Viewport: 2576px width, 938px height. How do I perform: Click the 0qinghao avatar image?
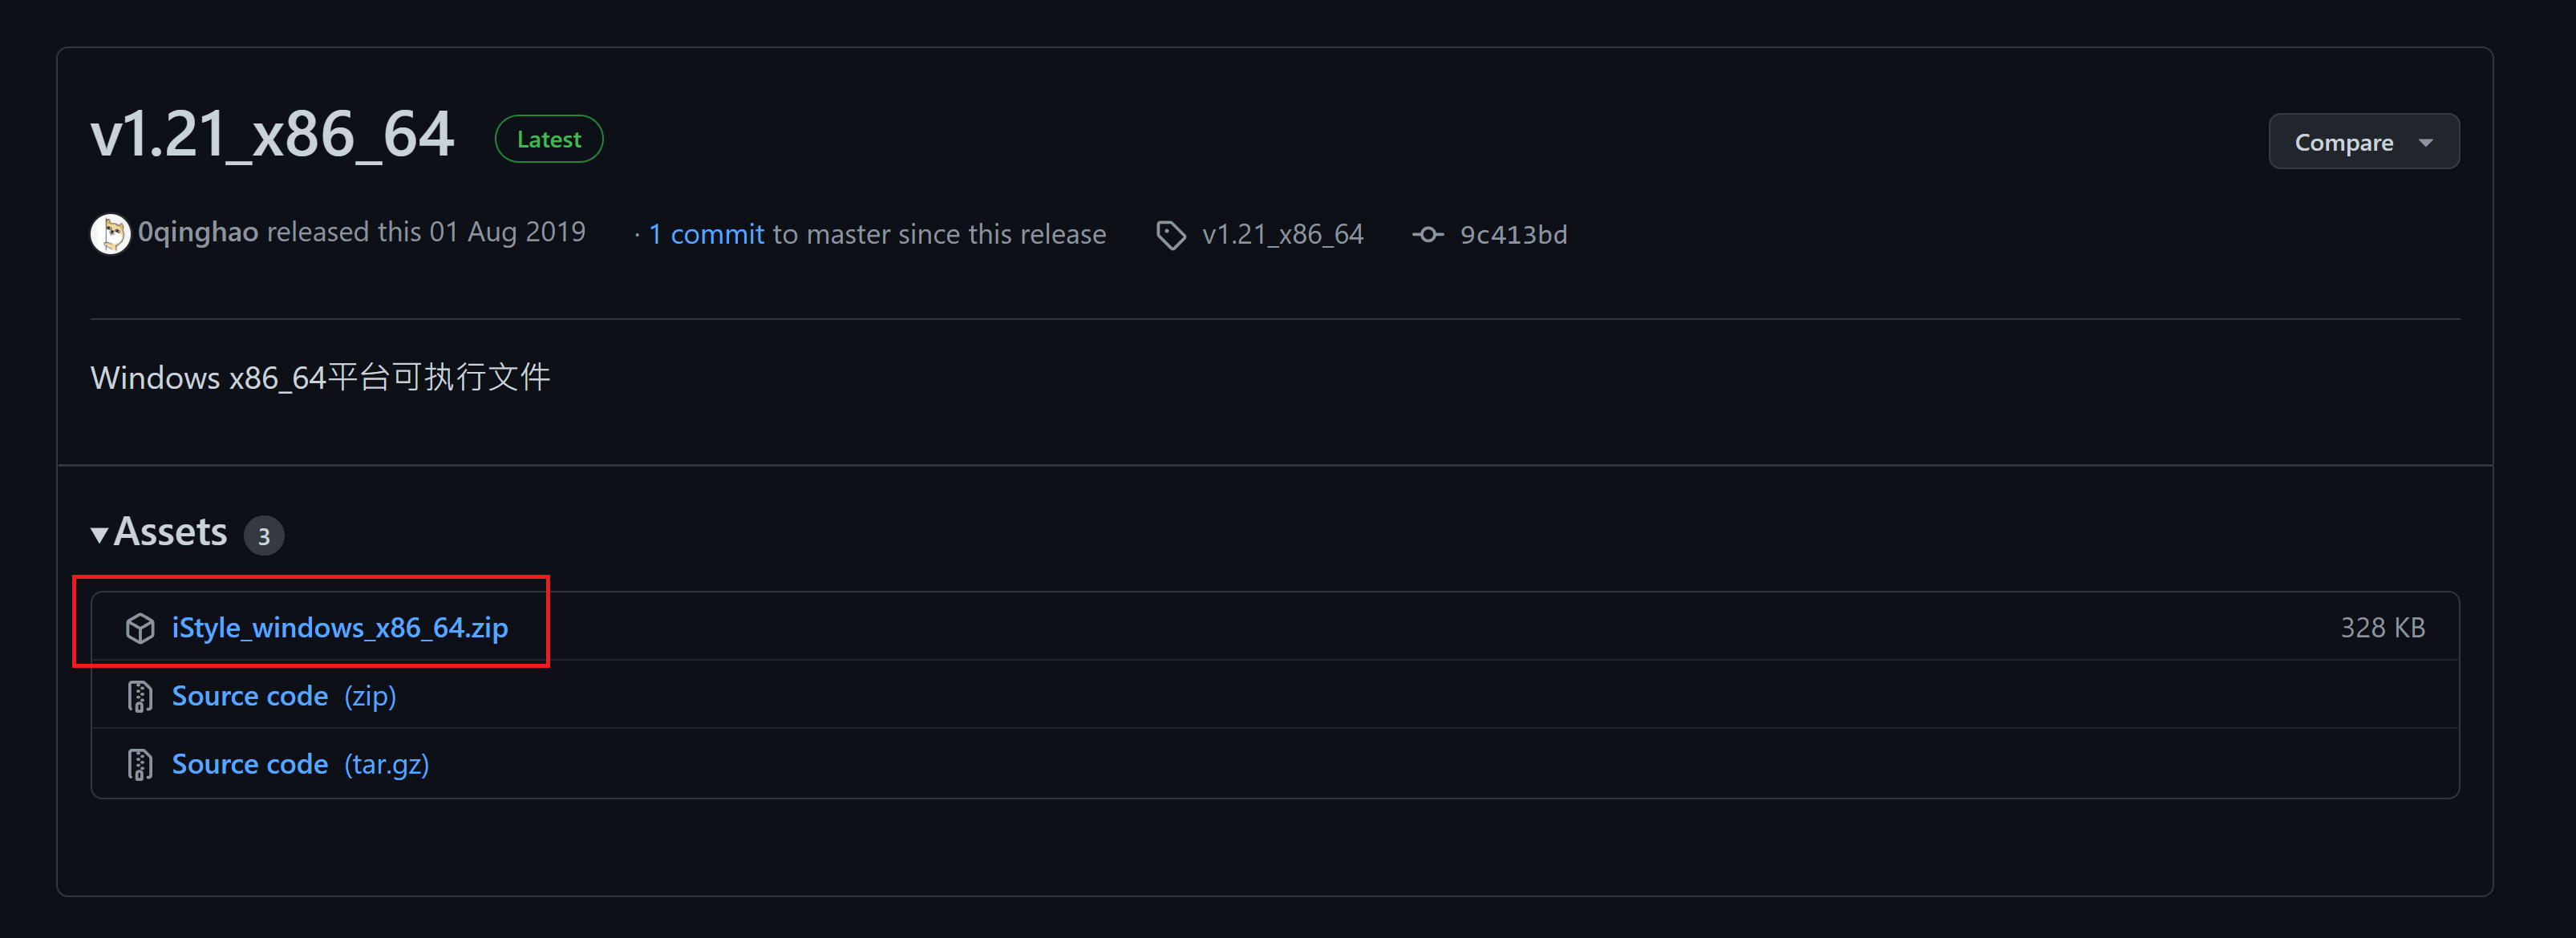pos(110,234)
